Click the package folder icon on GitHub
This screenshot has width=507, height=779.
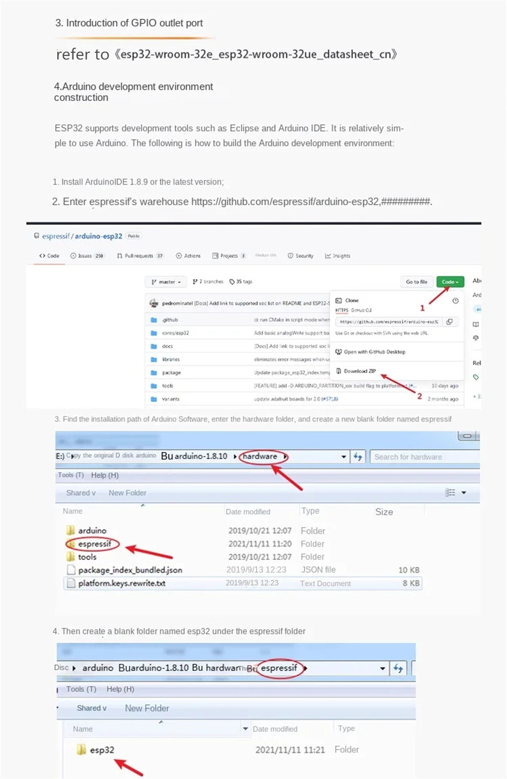point(154,373)
